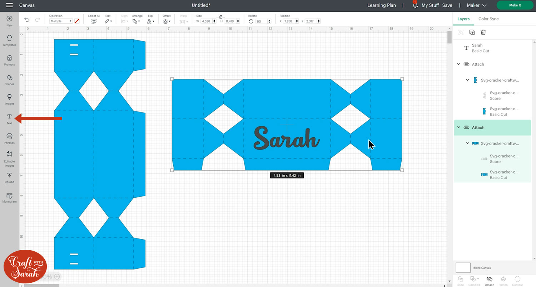Click the Save link
Image resolution: width=536 pixels, height=287 pixels.
point(447,5)
